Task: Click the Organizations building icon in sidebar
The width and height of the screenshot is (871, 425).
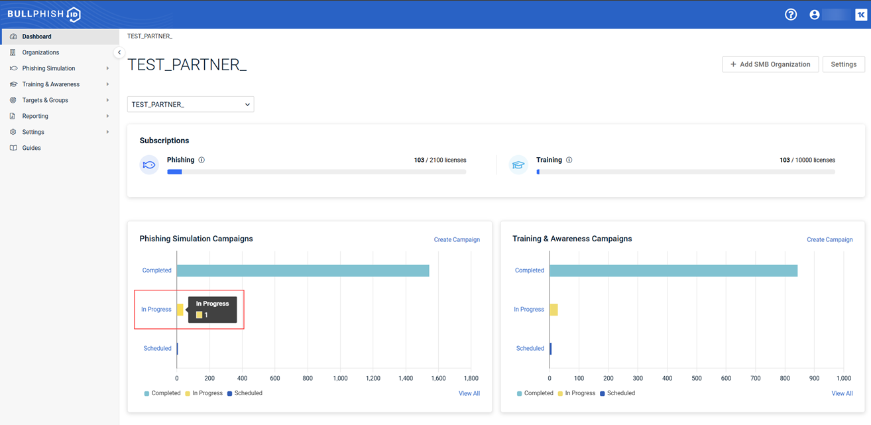Action: coord(13,52)
